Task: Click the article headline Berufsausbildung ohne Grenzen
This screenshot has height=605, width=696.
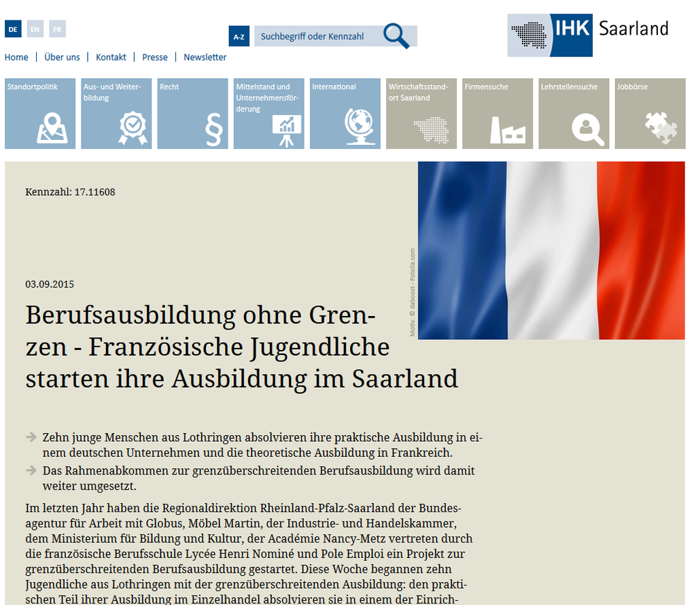Action: point(242,347)
